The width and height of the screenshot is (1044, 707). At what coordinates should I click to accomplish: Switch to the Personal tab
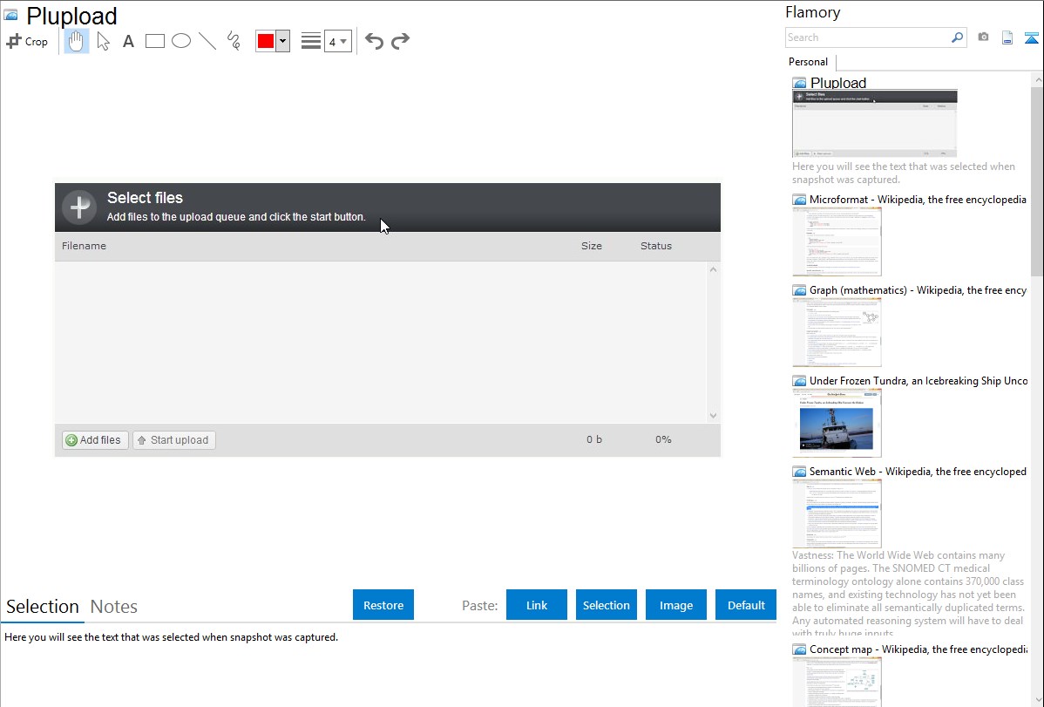click(808, 61)
